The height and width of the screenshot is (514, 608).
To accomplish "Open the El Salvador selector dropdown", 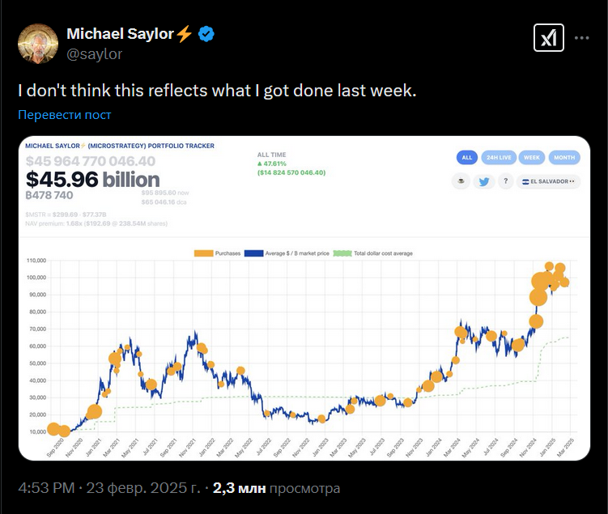I will tap(548, 181).
